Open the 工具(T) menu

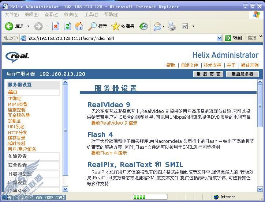click(x=91, y=15)
